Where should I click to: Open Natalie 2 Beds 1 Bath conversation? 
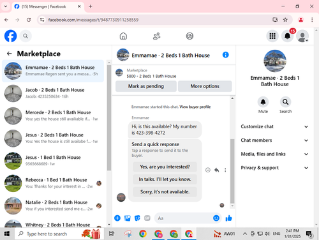pos(53,206)
